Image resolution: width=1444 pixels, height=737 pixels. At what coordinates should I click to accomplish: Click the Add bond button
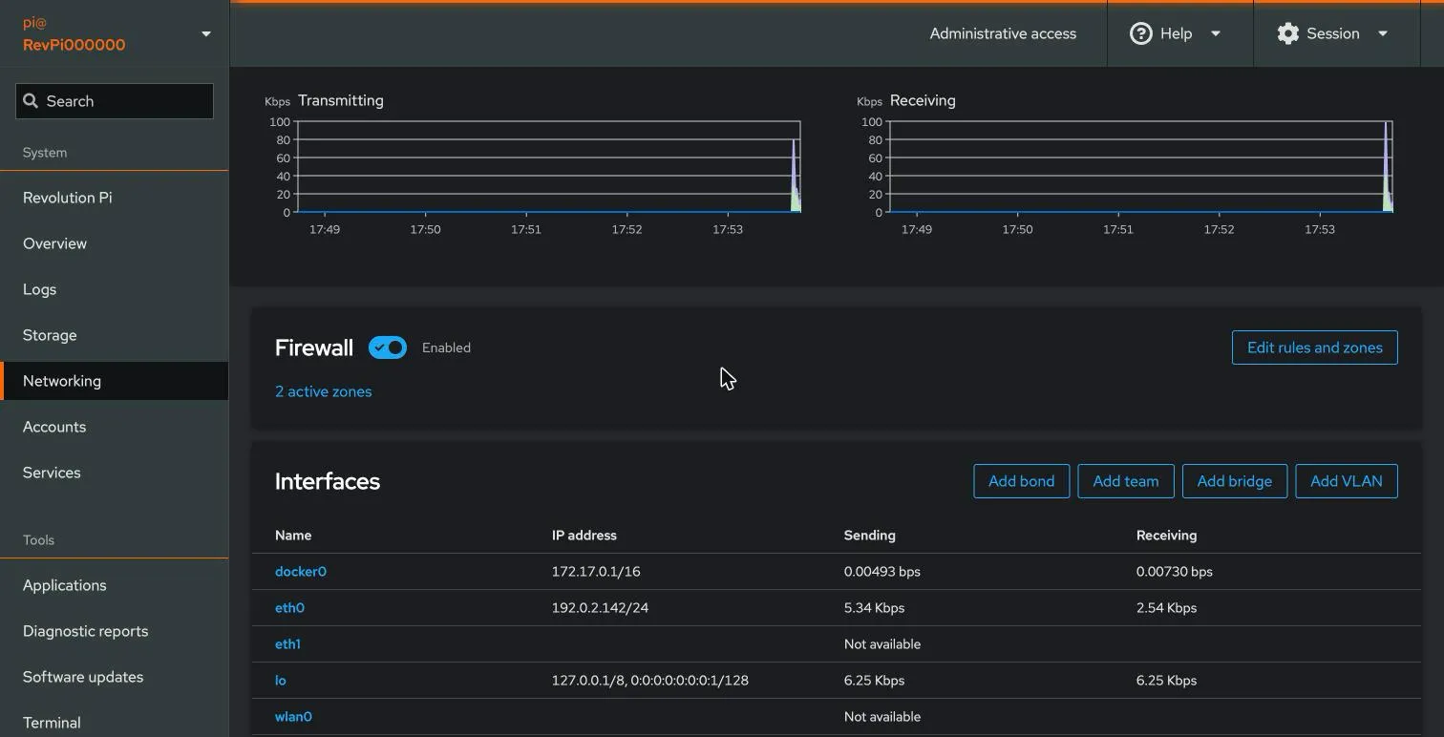coord(1021,481)
